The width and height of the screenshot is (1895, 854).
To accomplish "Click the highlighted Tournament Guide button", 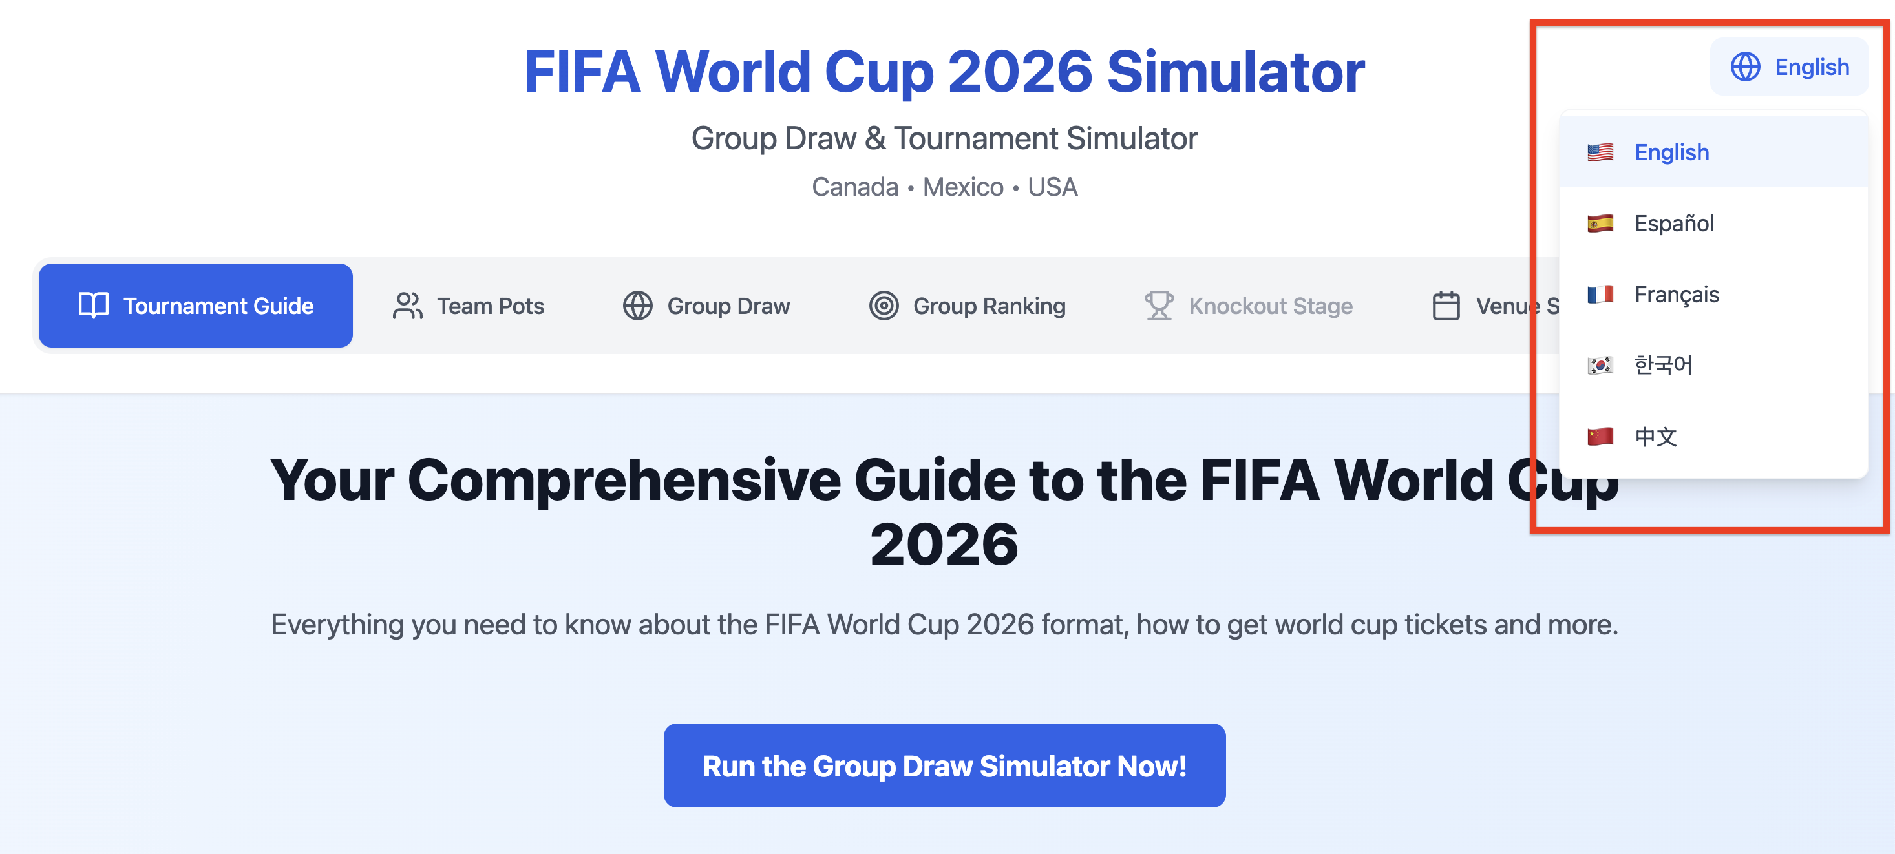I will pyautogui.click(x=196, y=306).
